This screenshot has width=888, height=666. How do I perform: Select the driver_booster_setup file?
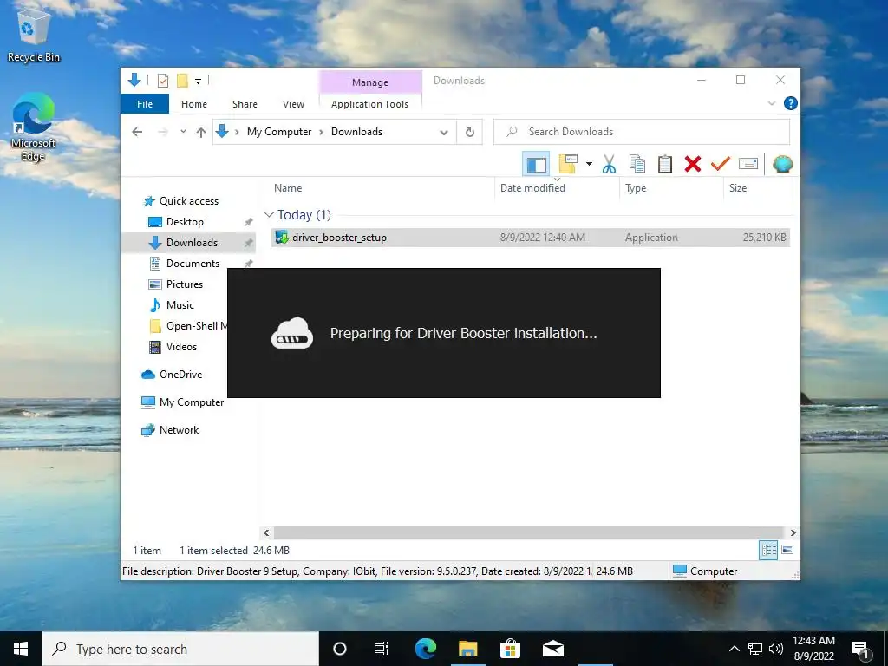[531, 238]
